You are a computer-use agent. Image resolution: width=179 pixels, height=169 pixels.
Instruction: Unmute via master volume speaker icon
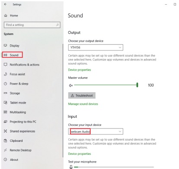[71, 85]
